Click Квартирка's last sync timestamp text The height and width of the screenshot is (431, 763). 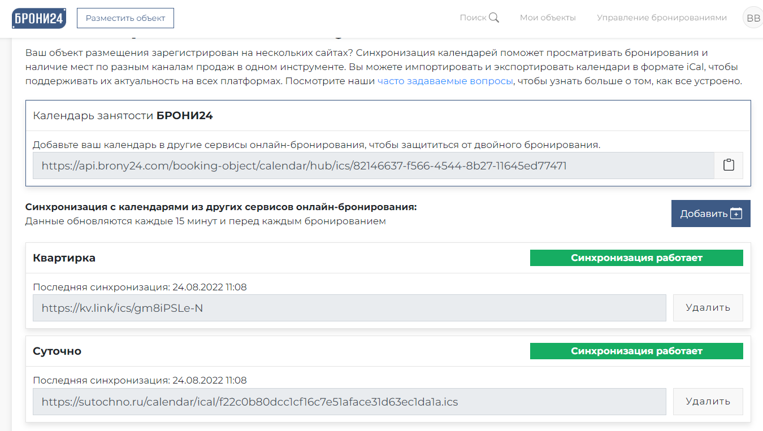140,287
